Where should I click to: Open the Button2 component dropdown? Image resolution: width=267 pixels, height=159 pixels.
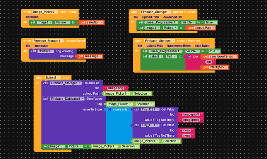(53, 78)
